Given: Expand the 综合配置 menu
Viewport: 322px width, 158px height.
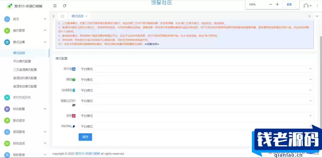Looking at the screenshot, I should click(x=45, y=109).
